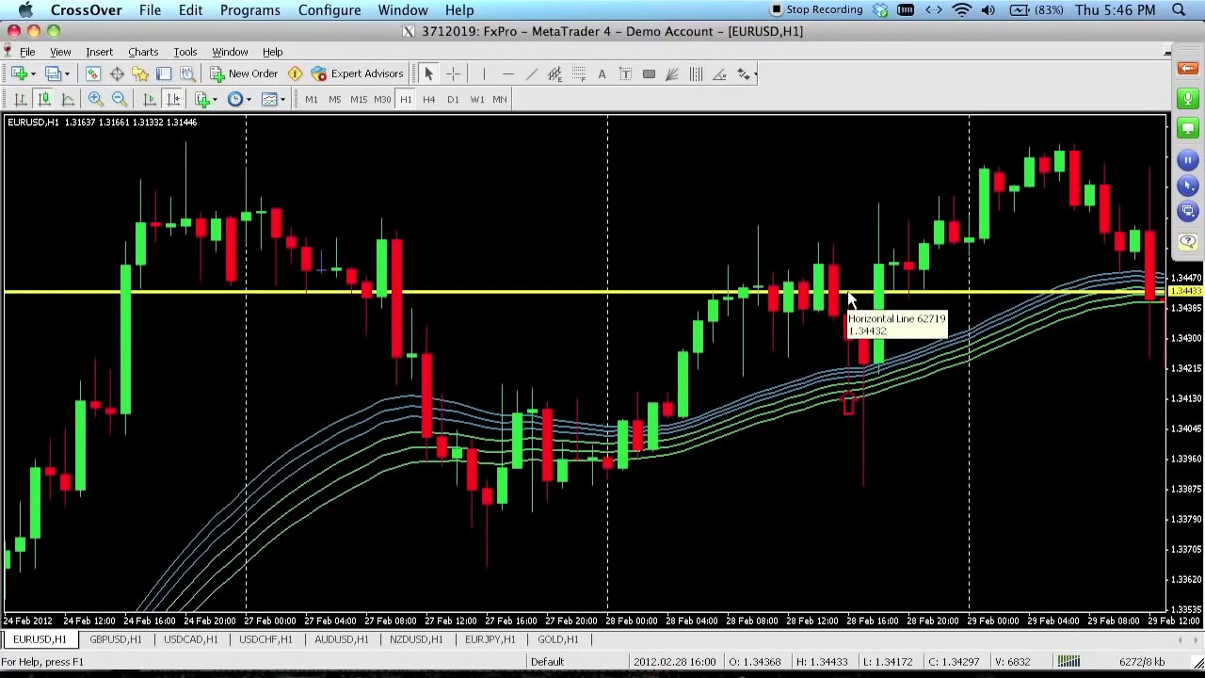
Task: Open the Insert menu
Action: (x=99, y=52)
